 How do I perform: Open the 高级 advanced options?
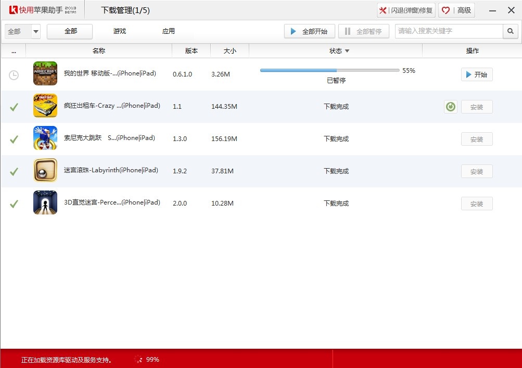457,10
